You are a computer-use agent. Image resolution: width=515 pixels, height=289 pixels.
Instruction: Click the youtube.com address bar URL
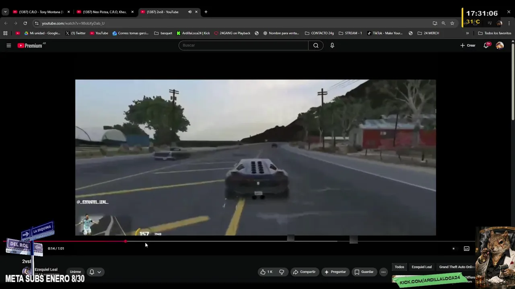click(x=73, y=23)
